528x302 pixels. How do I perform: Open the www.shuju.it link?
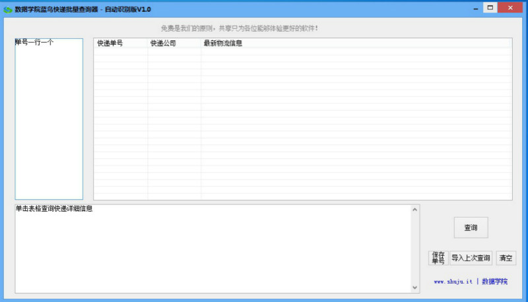click(453, 282)
